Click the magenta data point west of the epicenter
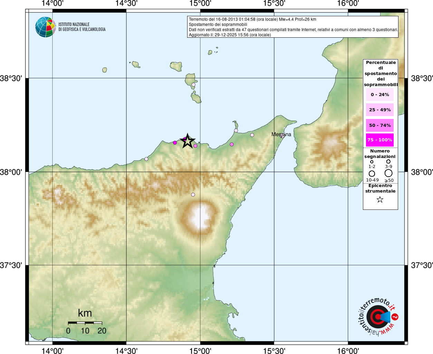This screenshot has height=354, width=433. 175,143
